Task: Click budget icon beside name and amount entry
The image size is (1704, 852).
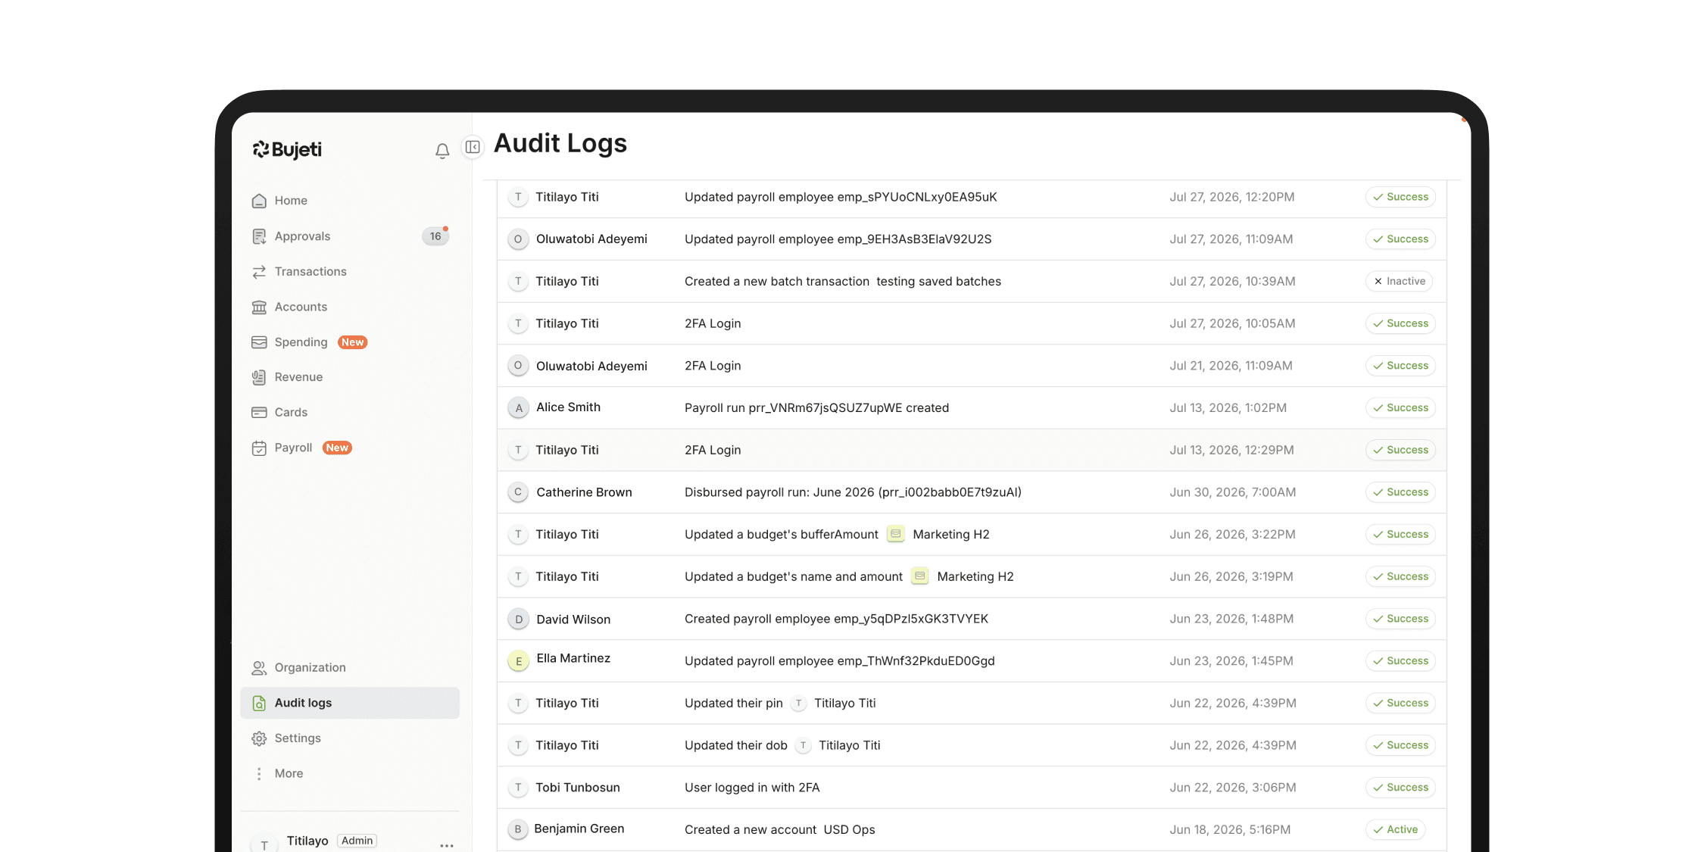Action: 920,576
